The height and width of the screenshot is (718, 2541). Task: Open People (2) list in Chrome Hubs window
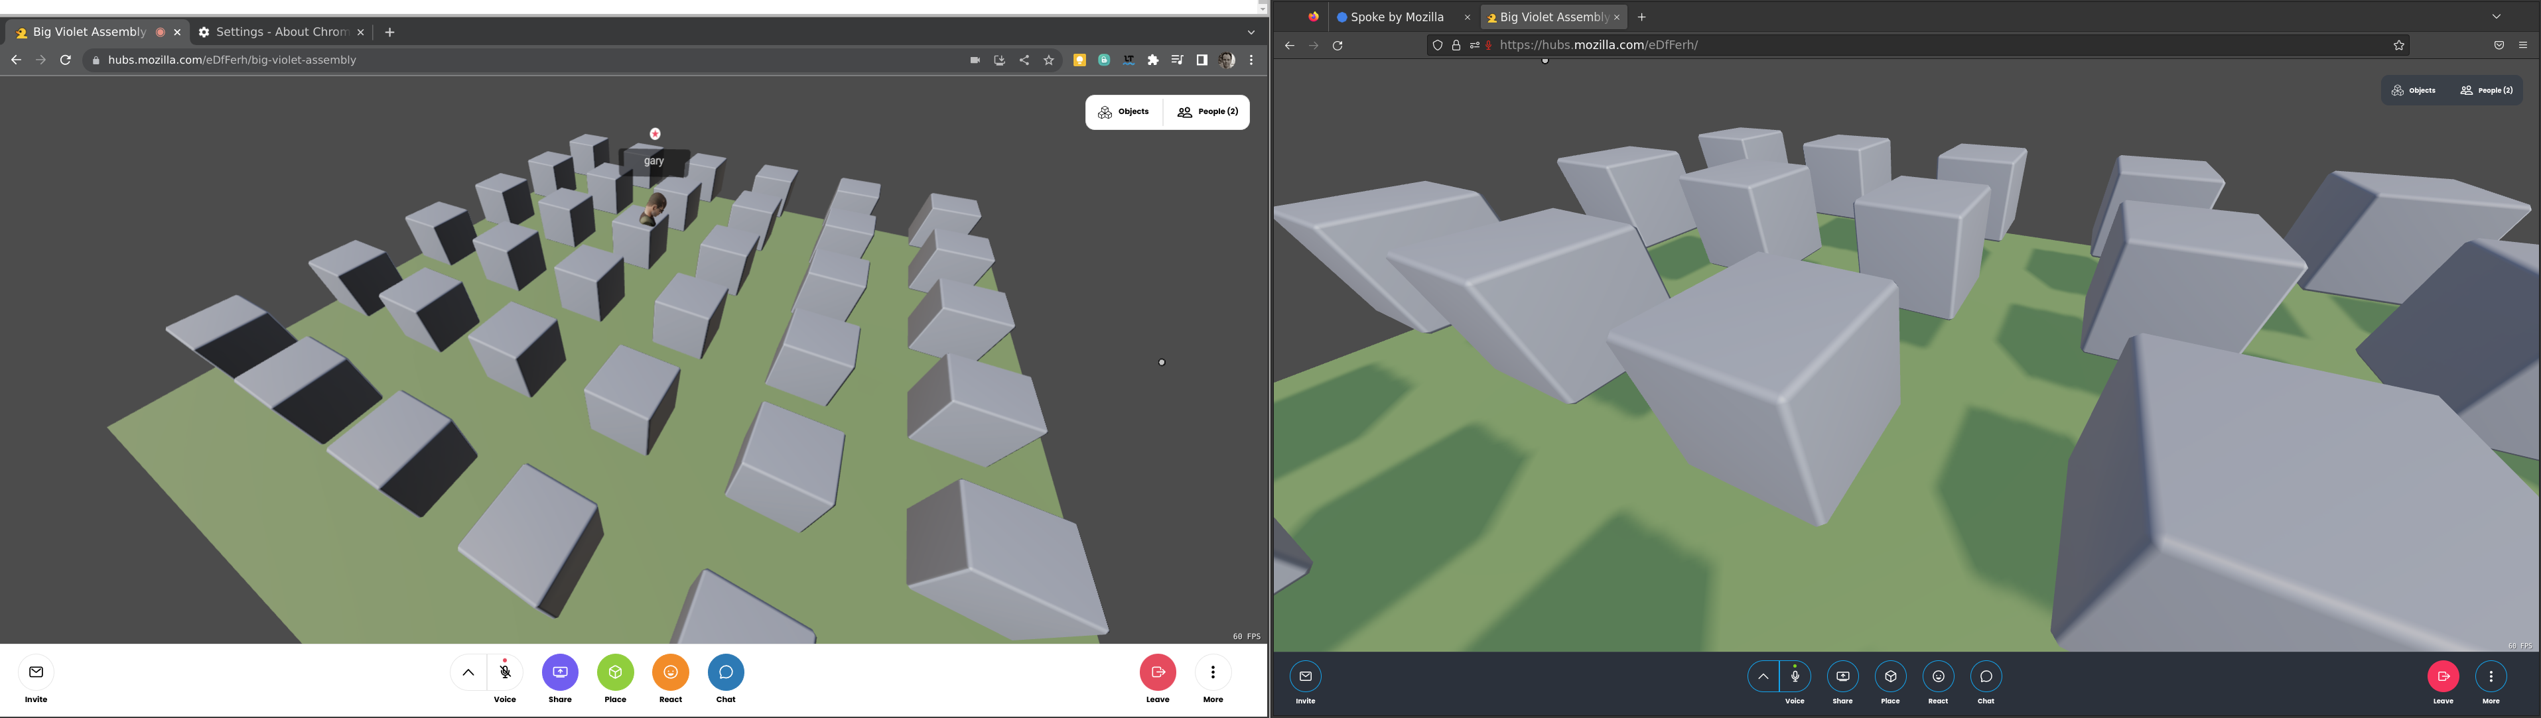click(1207, 113)
